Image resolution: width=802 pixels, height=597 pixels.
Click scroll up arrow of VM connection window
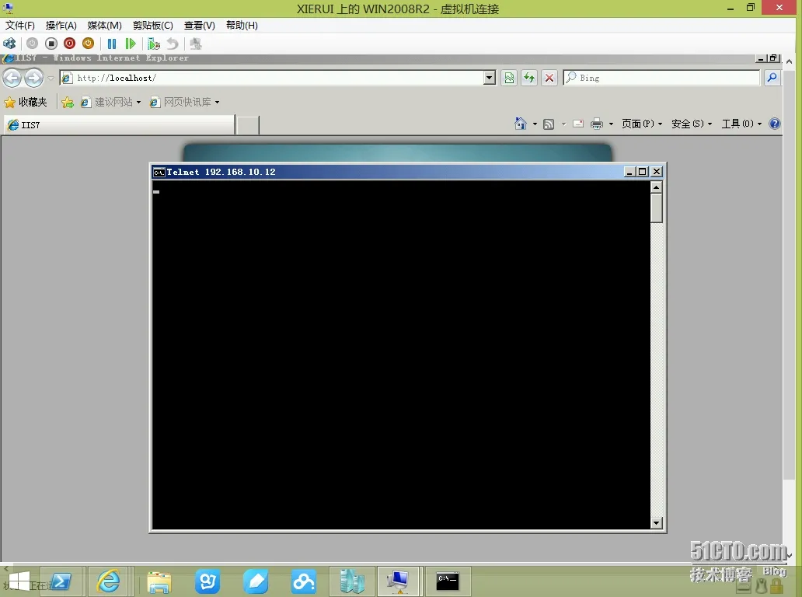coord(790,61)
